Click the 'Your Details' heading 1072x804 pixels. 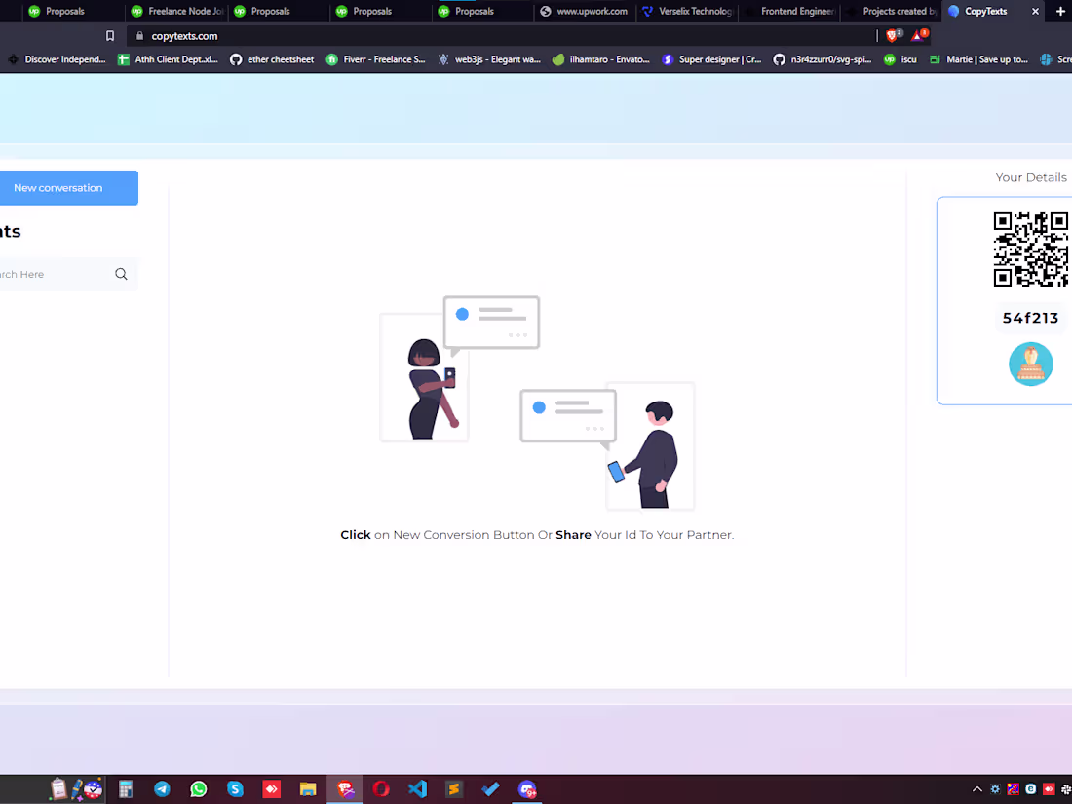click(x=1030, y=177)
